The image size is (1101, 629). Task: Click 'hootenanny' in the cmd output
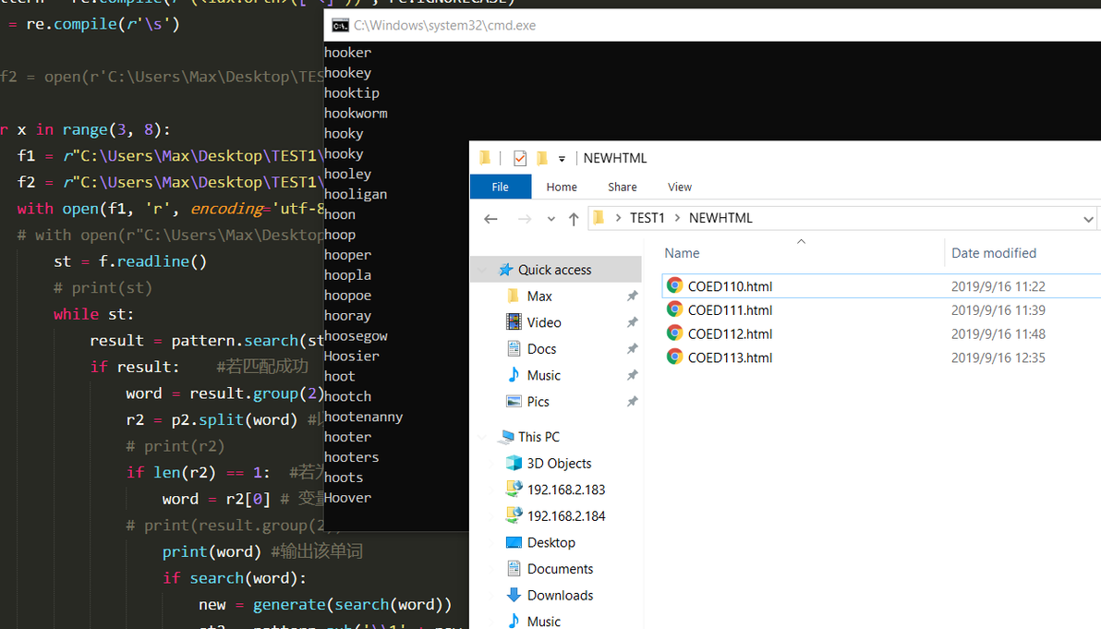coord(364,417)
